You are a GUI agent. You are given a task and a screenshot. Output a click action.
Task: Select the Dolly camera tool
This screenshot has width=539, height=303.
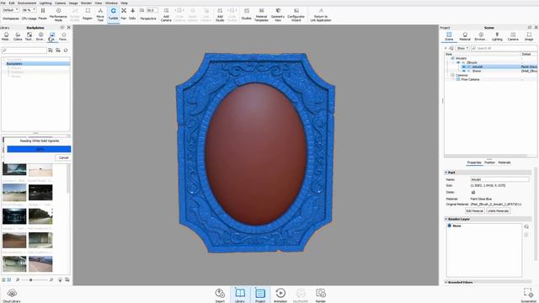tap(132, 13)
